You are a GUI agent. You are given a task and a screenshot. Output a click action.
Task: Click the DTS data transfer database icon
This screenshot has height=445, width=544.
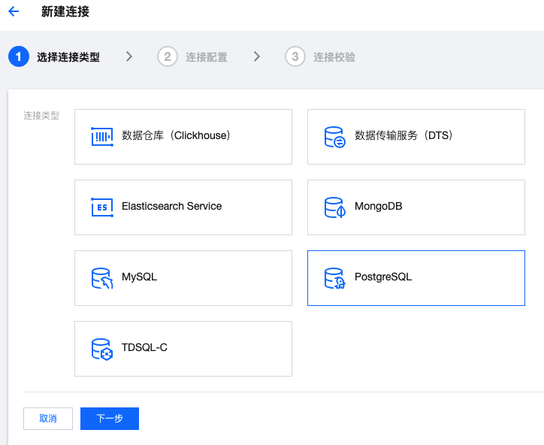[x=335, y=137]
